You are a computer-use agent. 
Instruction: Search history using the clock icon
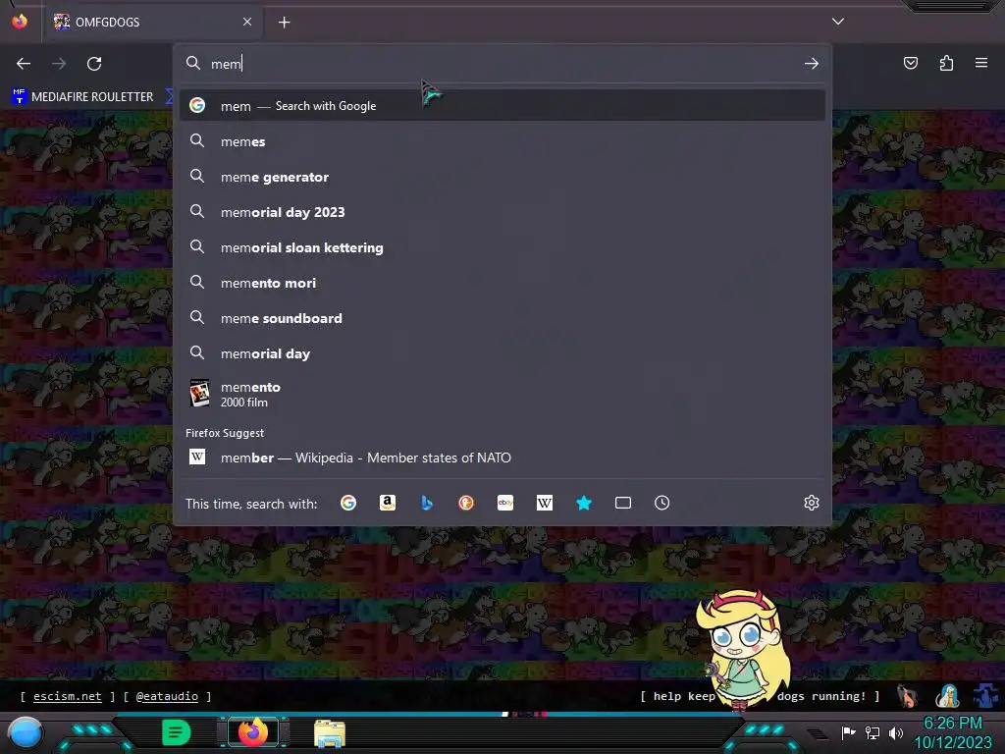pyautogui.click(x=662, y=503)
